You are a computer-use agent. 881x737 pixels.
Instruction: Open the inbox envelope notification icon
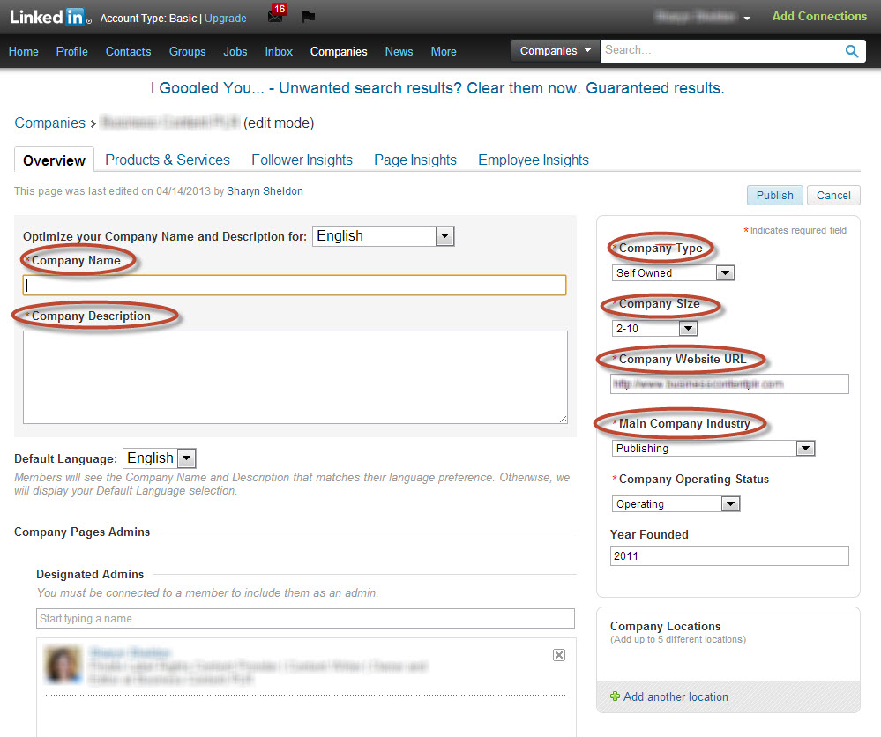(x=275, y=17)
